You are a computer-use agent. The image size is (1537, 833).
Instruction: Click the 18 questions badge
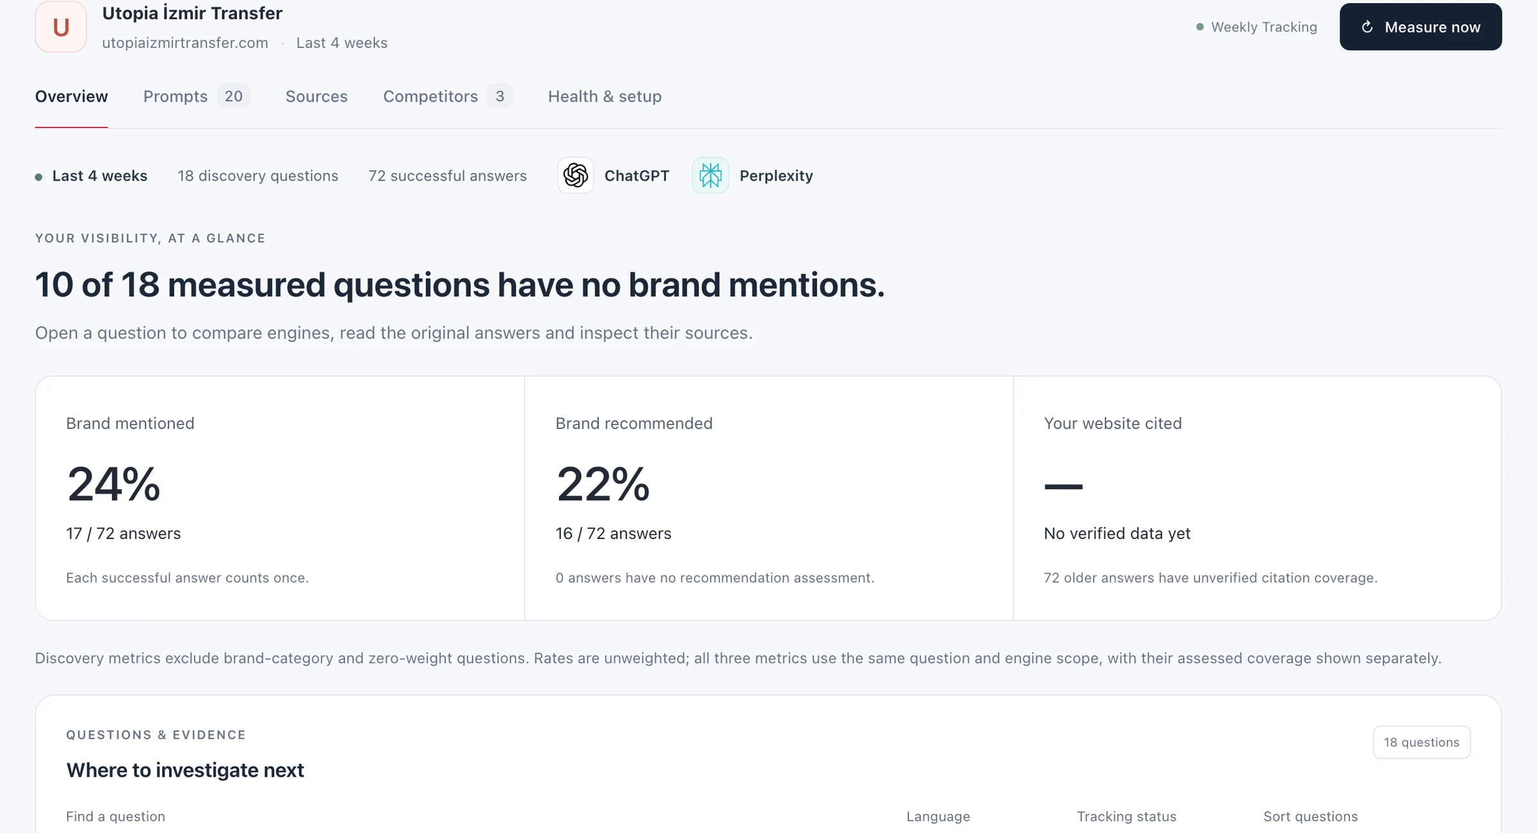1421,742
